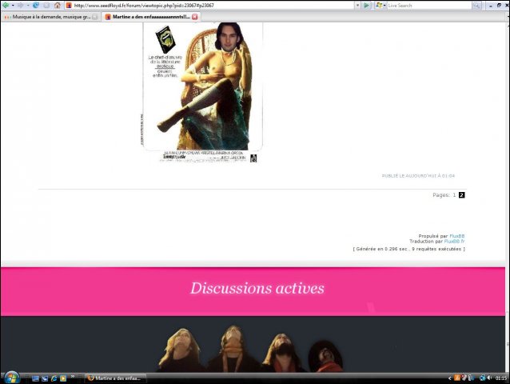Go to page 1 of the topic
The width and height of the screenshot is (510, 384).
tap(454, 194)
